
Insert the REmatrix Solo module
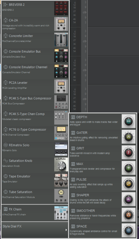pos(35,149)
